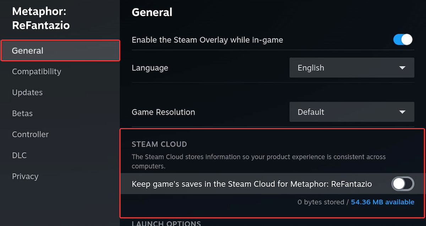Click the Language dropdown arrow icon
426x226 pixels.
click(402, 68)
